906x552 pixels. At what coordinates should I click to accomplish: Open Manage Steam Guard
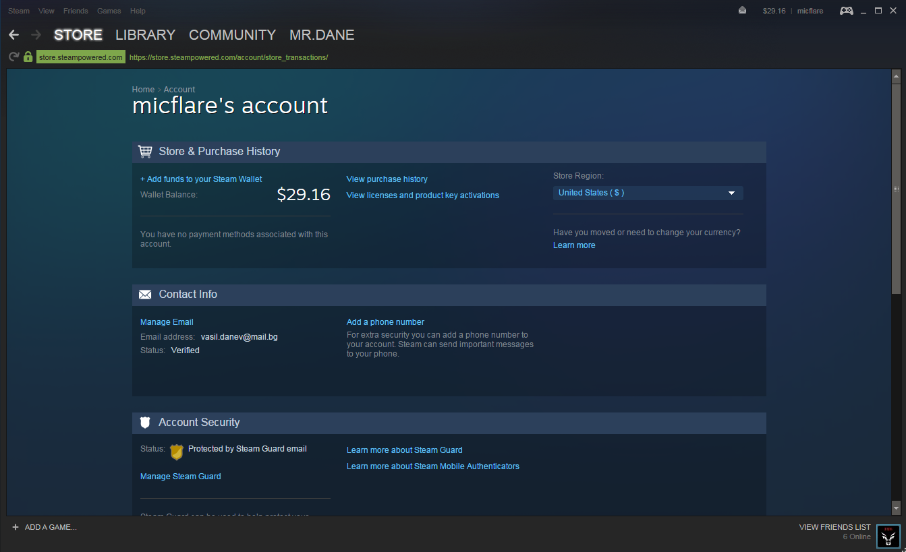181,477
